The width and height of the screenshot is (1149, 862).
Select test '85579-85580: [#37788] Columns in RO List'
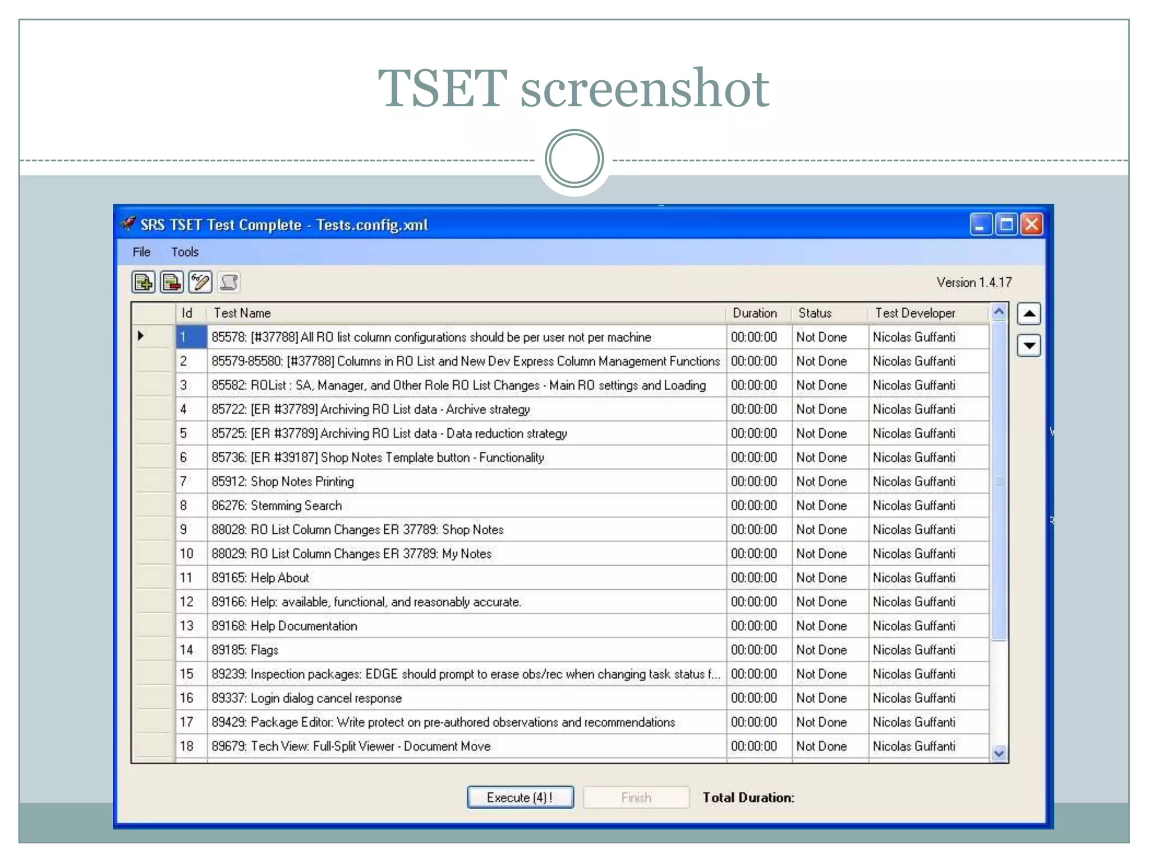click(x=467, y=361)
